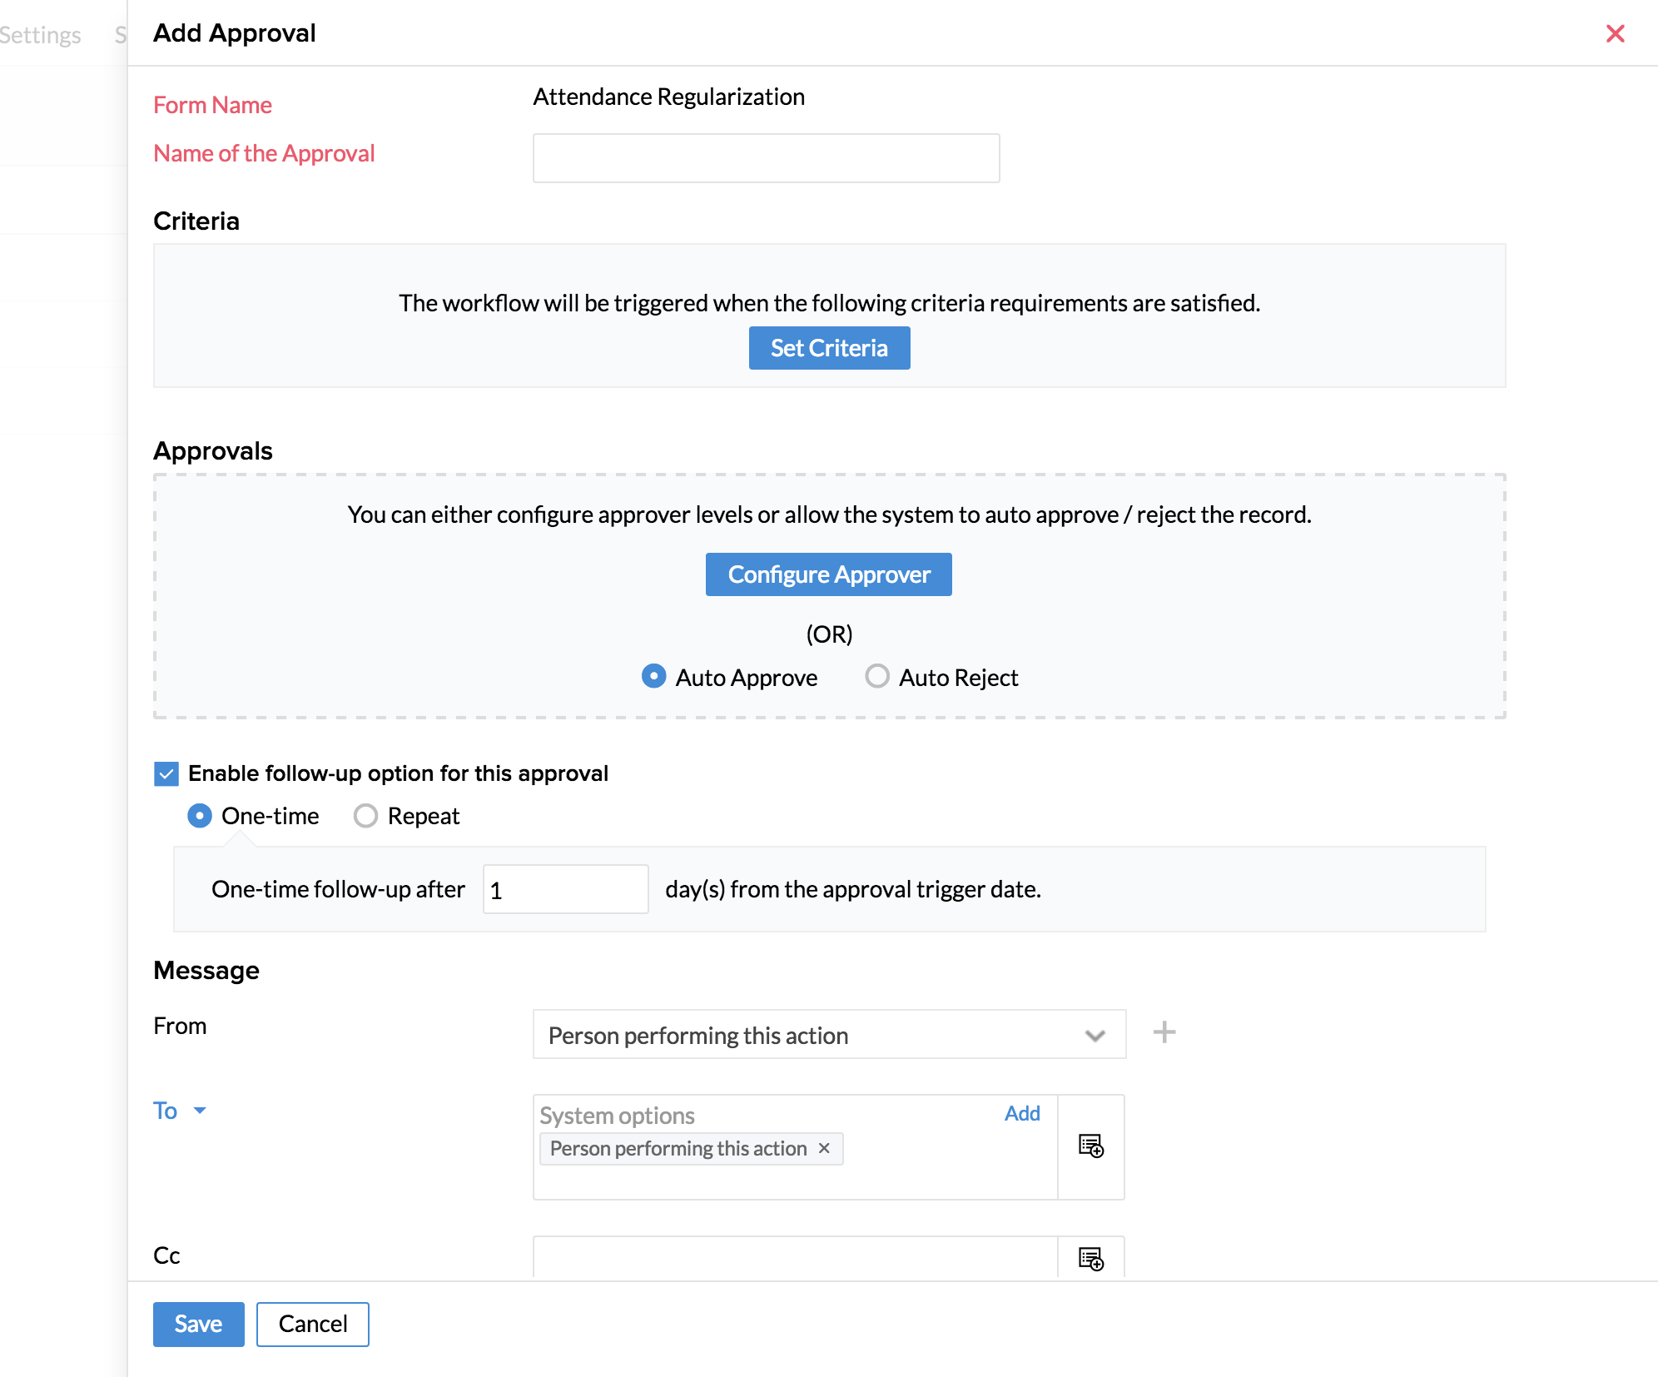
Task: Close the Add Approval dialog with X
Action: pos(1615,33)
